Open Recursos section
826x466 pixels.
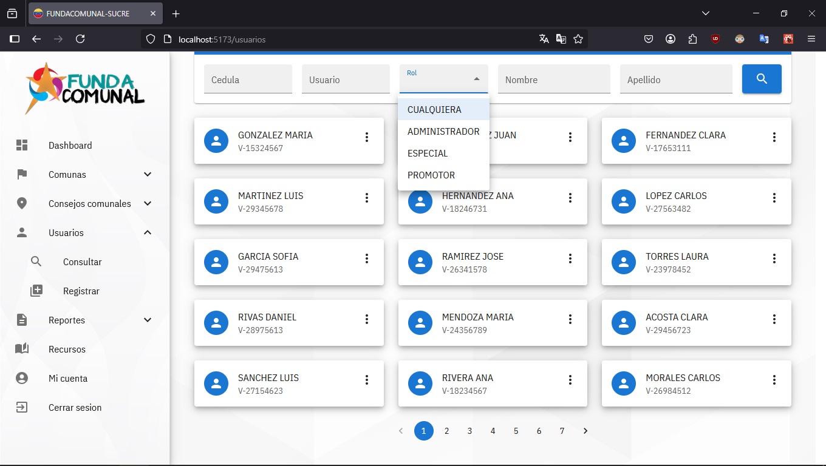click(67, 349)
